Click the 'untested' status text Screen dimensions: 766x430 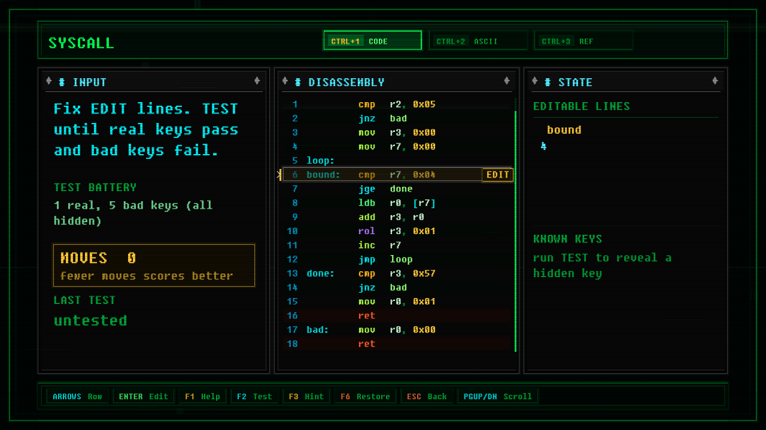(90, 321)
